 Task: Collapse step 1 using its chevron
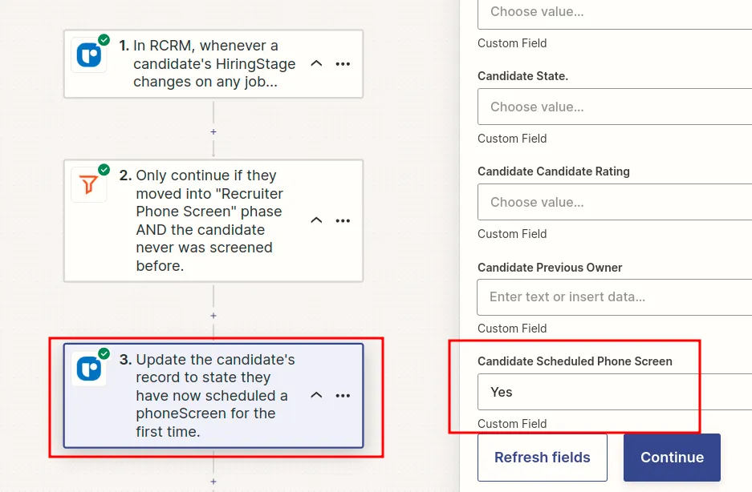point(316,64)
